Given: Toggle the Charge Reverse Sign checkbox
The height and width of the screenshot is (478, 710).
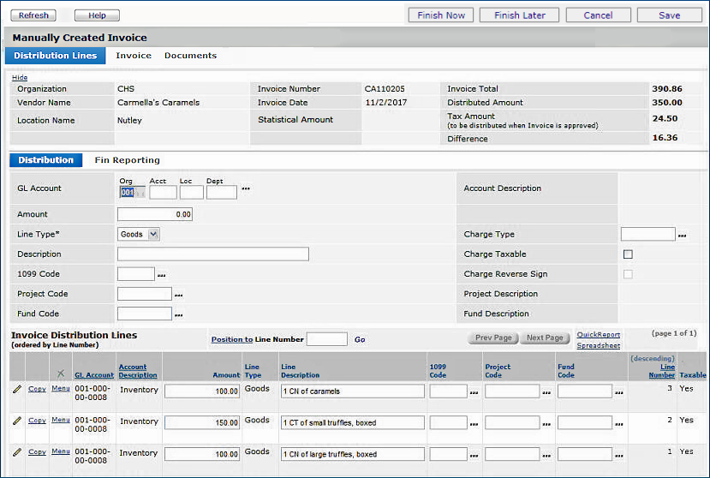Looking at the screenshot, I should [x=628, y=274].
